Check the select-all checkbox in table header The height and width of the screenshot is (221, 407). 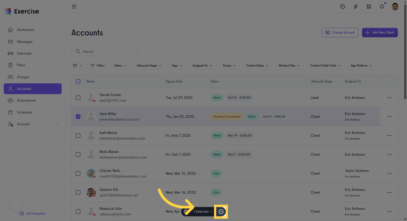pyautogui.click(x=78, y=81)
